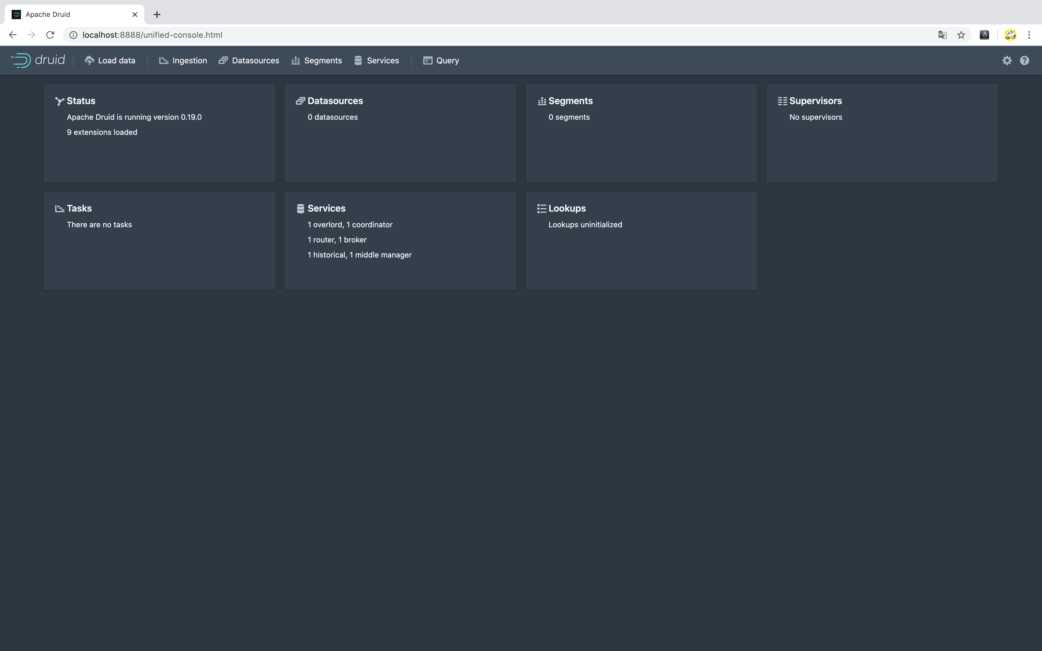Click the Status card branch icon
The height and width of the screenshot is (651, 1042).
coord(59,101)
